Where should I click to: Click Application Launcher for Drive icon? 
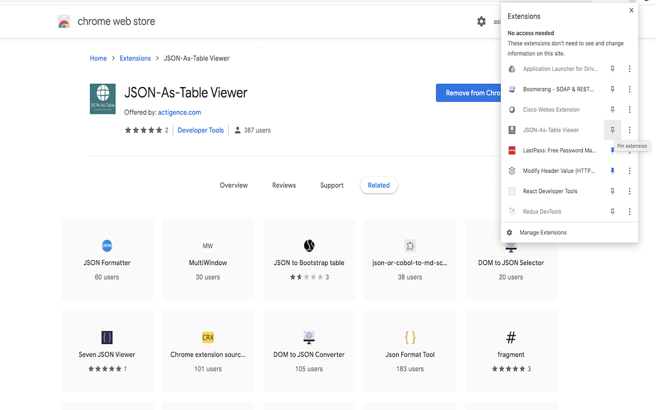point(511,69)
